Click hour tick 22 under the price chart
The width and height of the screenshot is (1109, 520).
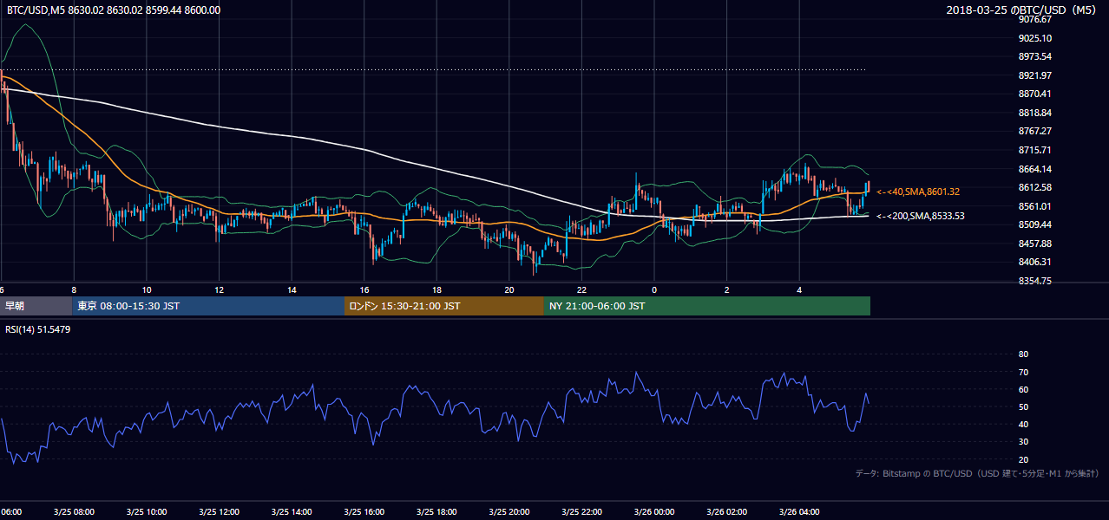pos(581,290)
